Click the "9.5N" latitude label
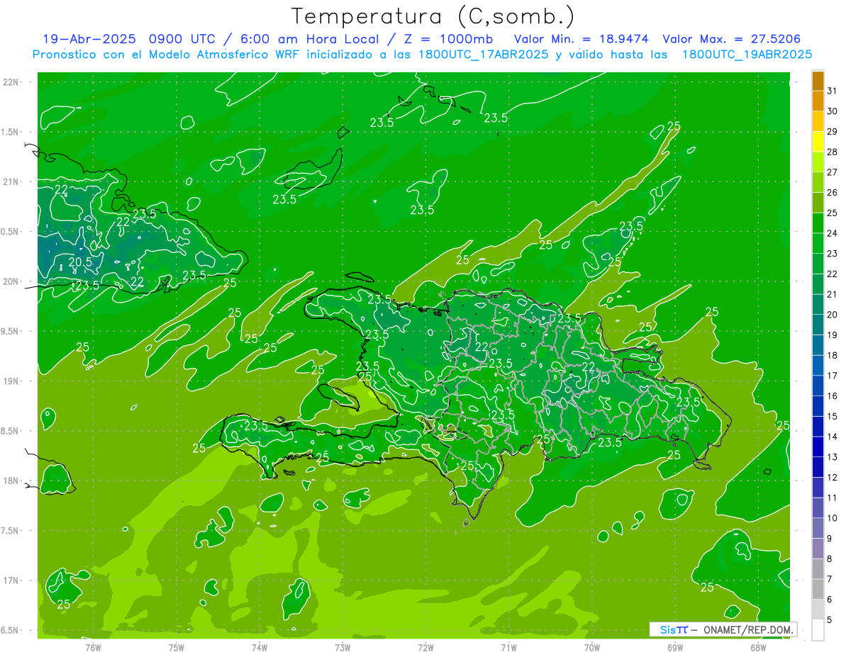Screen dimensions: 851x657 [x=11, y=331]
